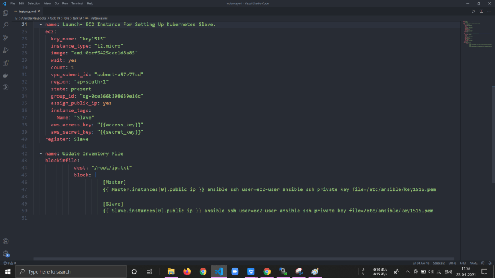The height and width of the screenshot is (278, 495).
Task: Open the Run and Debug view
Action: click(x=6, y=50)
